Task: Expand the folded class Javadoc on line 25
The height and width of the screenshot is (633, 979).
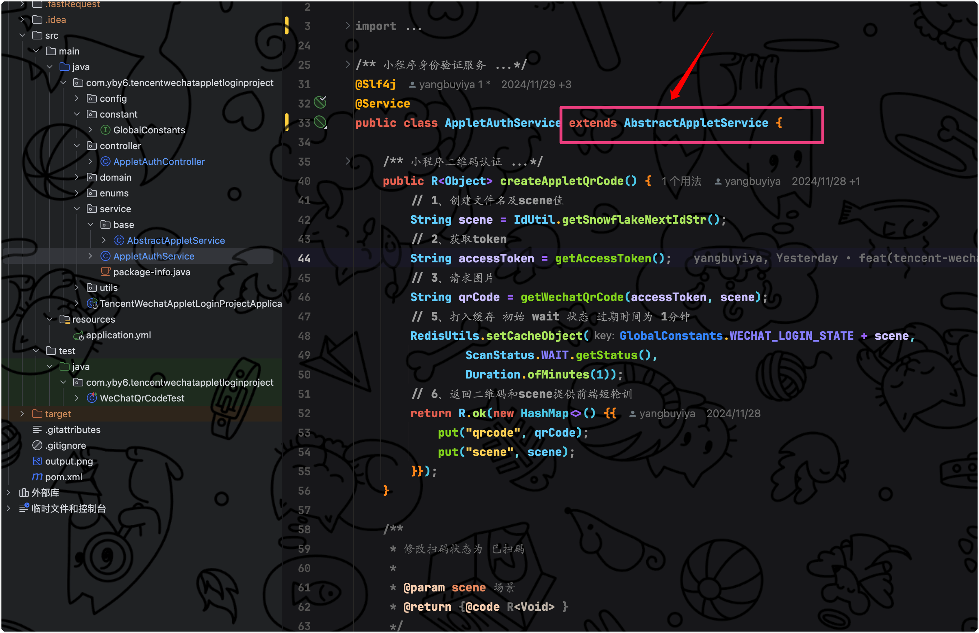Action: pos(348,65)
